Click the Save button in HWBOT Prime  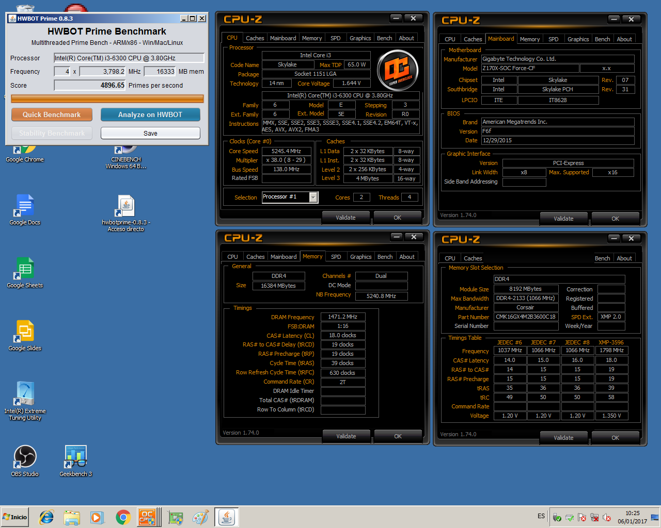tap(150, 133)
